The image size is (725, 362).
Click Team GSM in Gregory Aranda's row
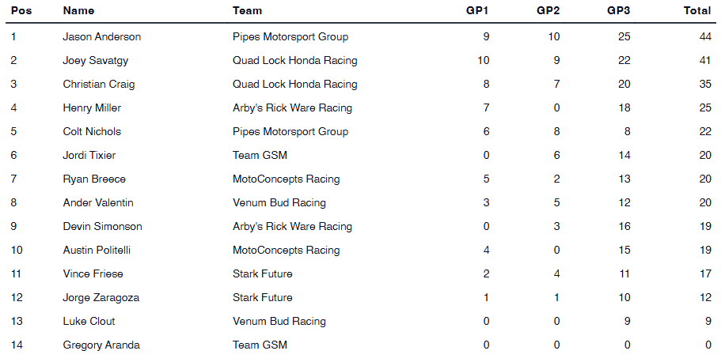pyautogui.click(x=260, y=345)
